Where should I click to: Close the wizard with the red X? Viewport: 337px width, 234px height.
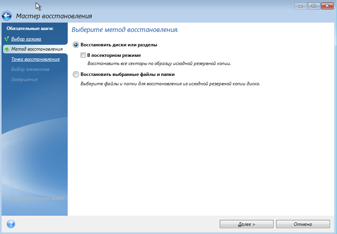pos(327,6)
